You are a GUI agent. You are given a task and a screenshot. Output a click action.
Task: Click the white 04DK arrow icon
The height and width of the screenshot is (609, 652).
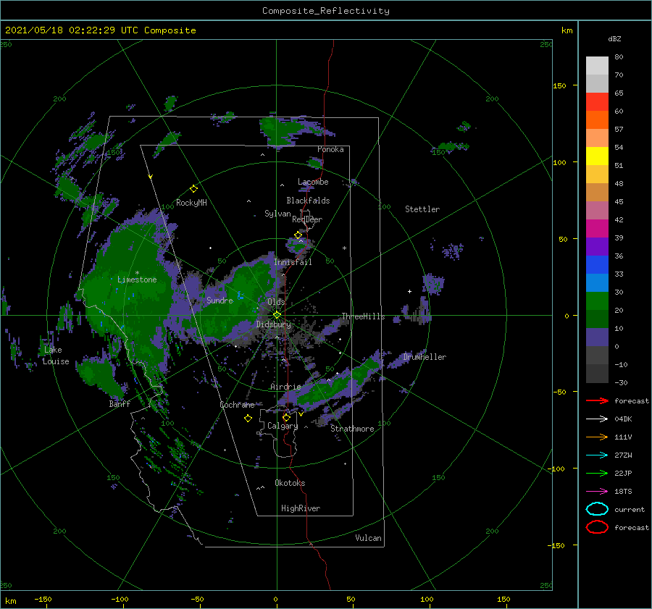(x=597, y=419)
